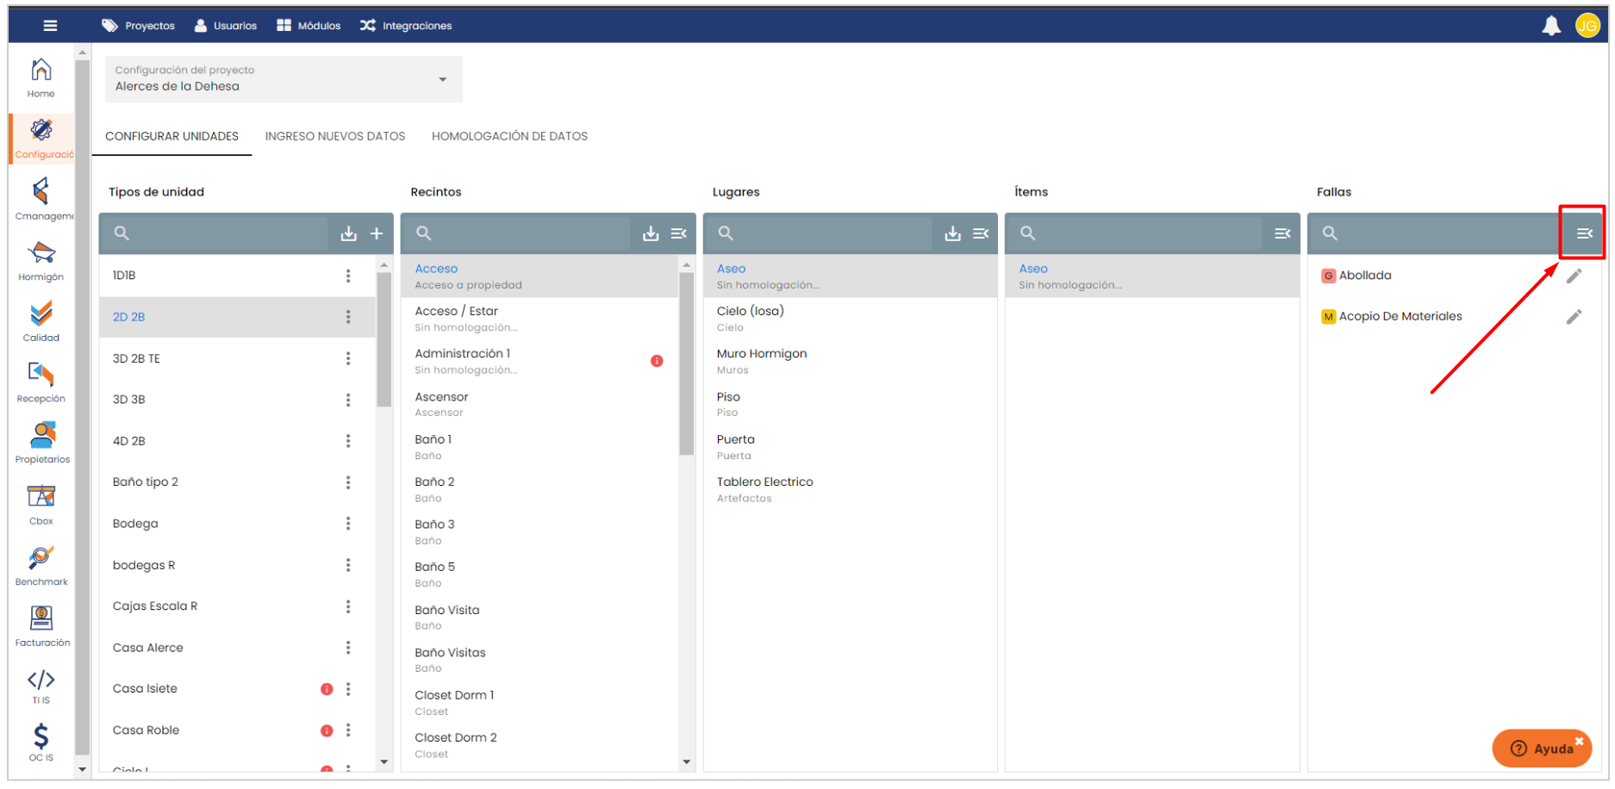
Task: Click the Ayuda help button
Action: pyautogui.click(x=1542, y=748)
